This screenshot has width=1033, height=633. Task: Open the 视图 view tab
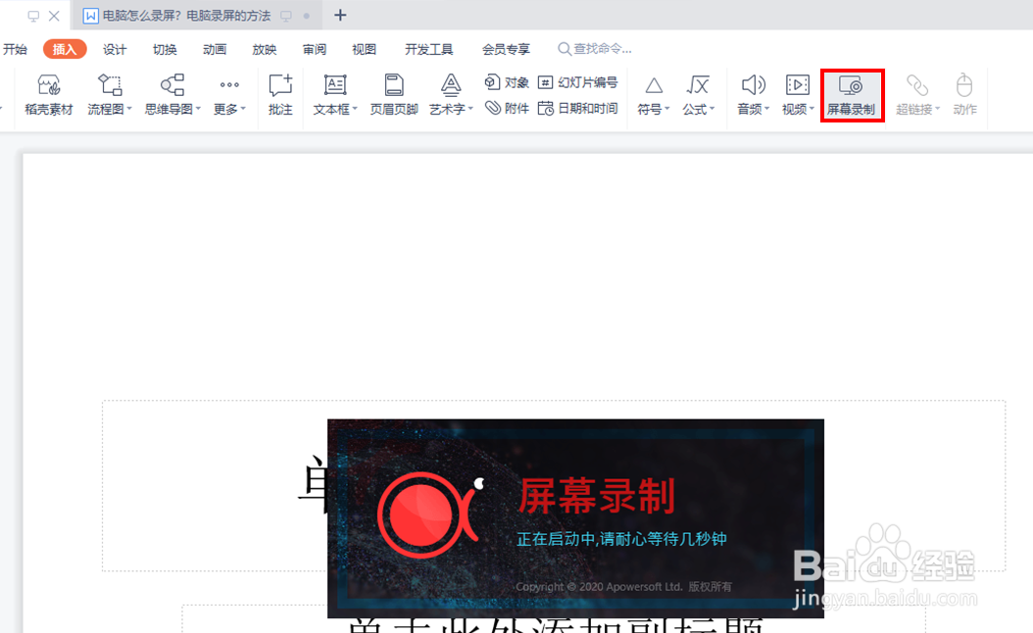[x=364, y=49]
